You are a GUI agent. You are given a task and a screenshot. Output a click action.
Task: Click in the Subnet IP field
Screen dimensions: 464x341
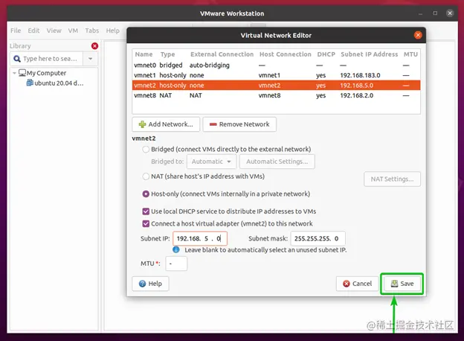point(200,238)
